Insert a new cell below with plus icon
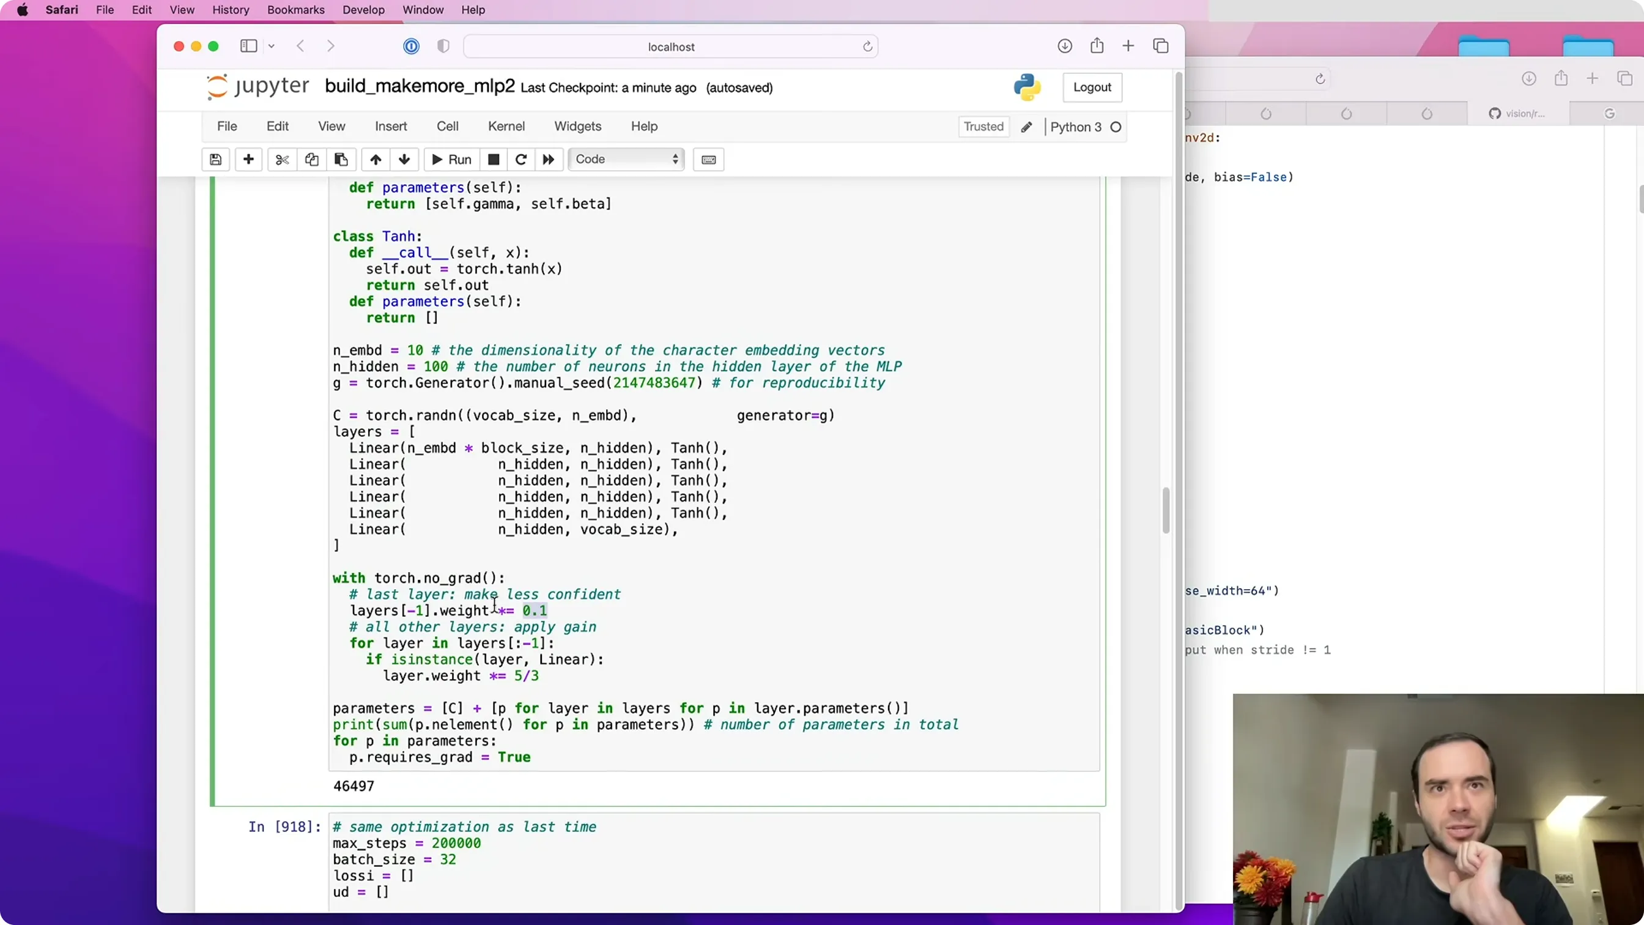1644x925 pixels. tap(249, 160)
